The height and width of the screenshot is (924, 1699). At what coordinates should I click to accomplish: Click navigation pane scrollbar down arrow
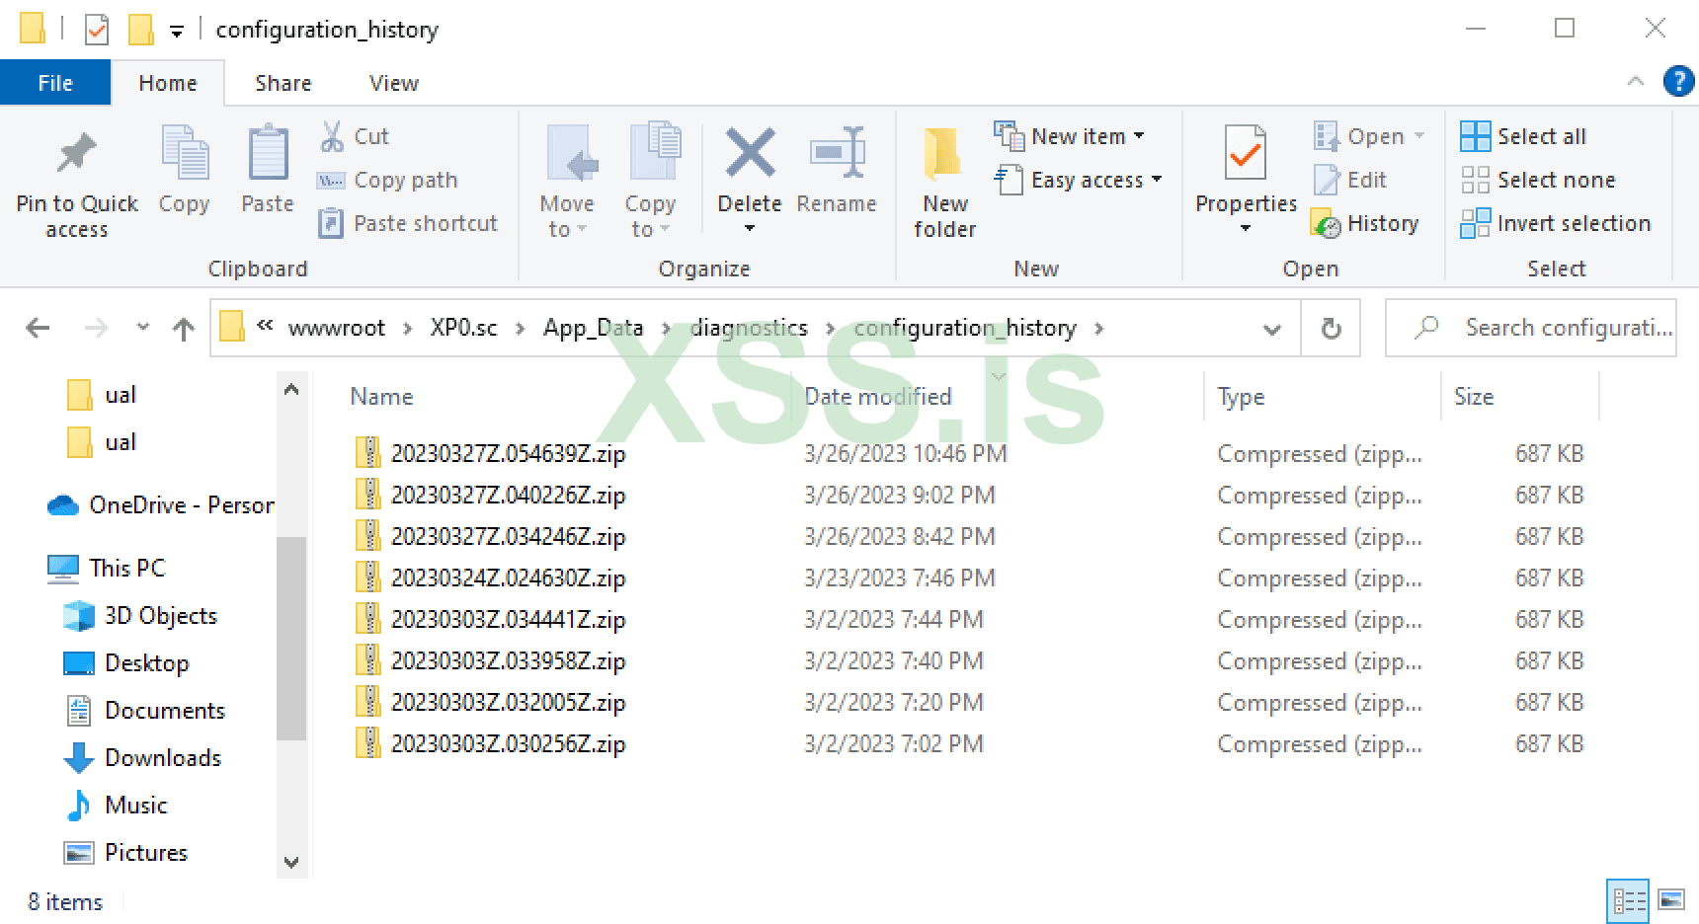[x=291, y=862]
